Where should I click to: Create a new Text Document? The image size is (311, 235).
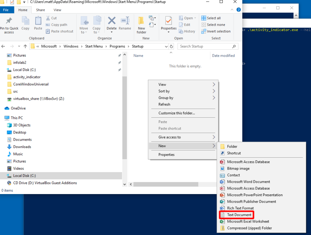[239, 215]
